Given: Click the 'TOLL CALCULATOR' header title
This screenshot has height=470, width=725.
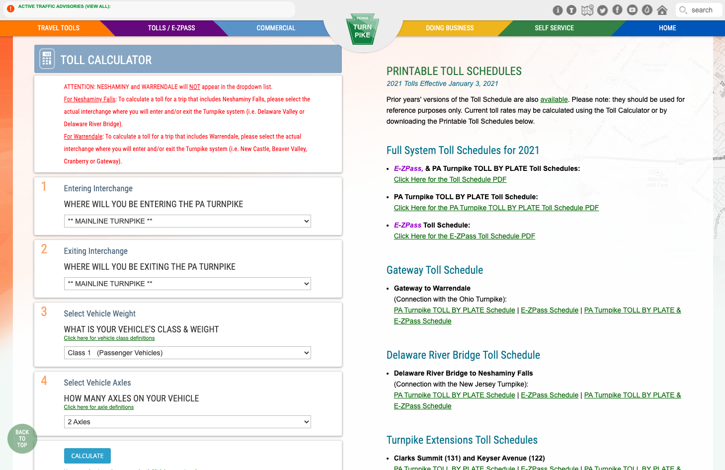Looking at the screenshot, I should [106, 60].
